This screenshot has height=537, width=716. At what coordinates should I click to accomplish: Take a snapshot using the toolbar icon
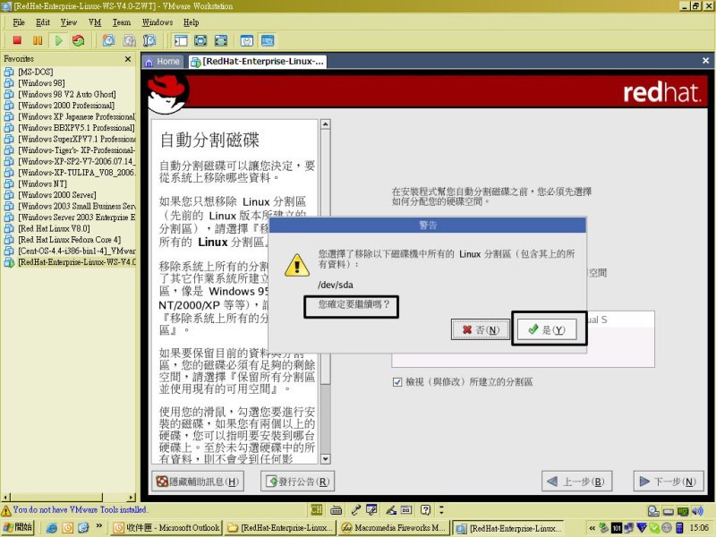pos(108,40)
